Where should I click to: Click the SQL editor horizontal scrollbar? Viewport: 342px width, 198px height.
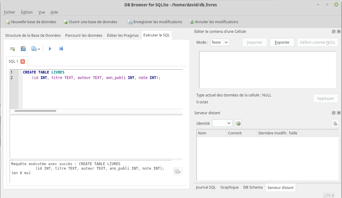pyautogui.click(x=35, y=111)
